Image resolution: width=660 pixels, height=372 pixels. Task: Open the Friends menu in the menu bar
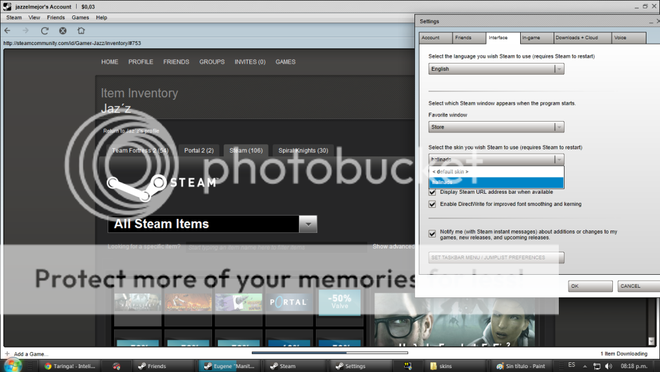(x=56, y=17)
